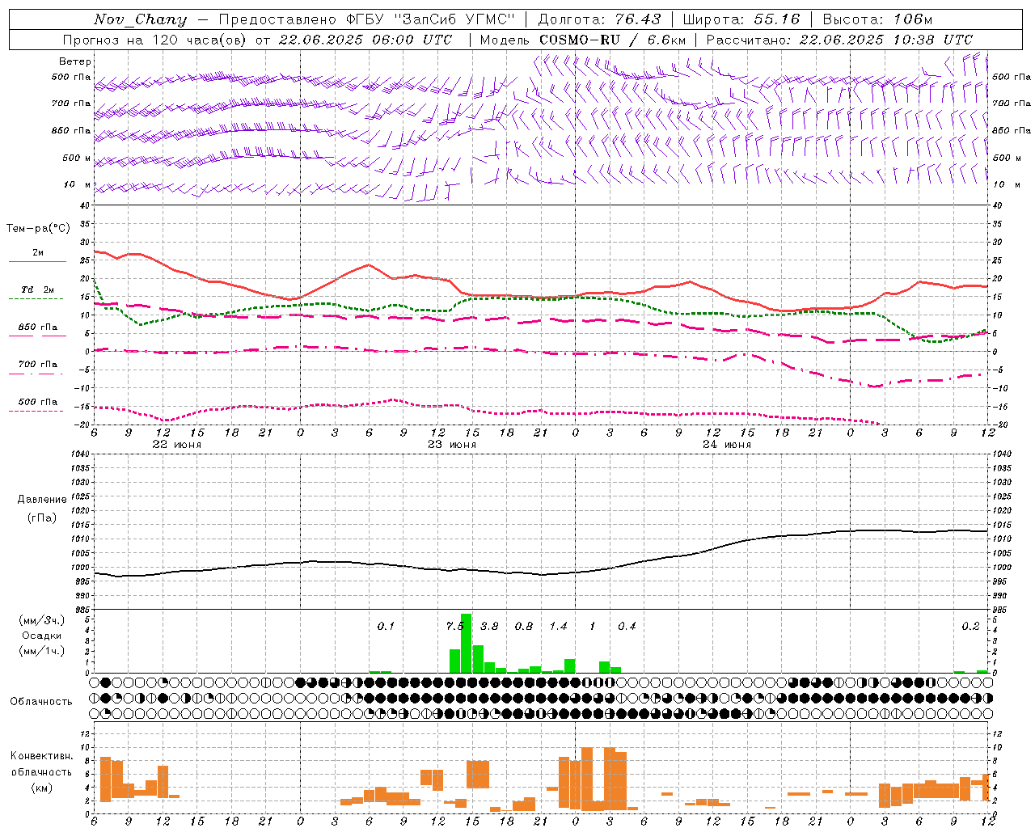Viewport: 1035px width, 828px height.
Task: Click the Облачность cloud cover label
Action: (x=41, y=701)
